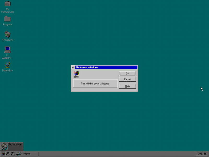Select the Dr. Watson taskbar button
The width and height of the screenshot is (209, 157).
point(27,154)
